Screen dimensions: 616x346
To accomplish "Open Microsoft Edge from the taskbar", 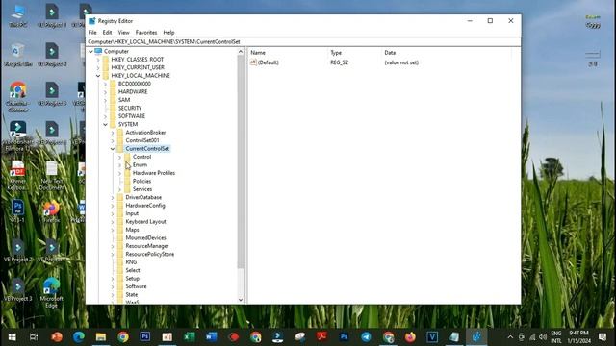I will point(79,337).
